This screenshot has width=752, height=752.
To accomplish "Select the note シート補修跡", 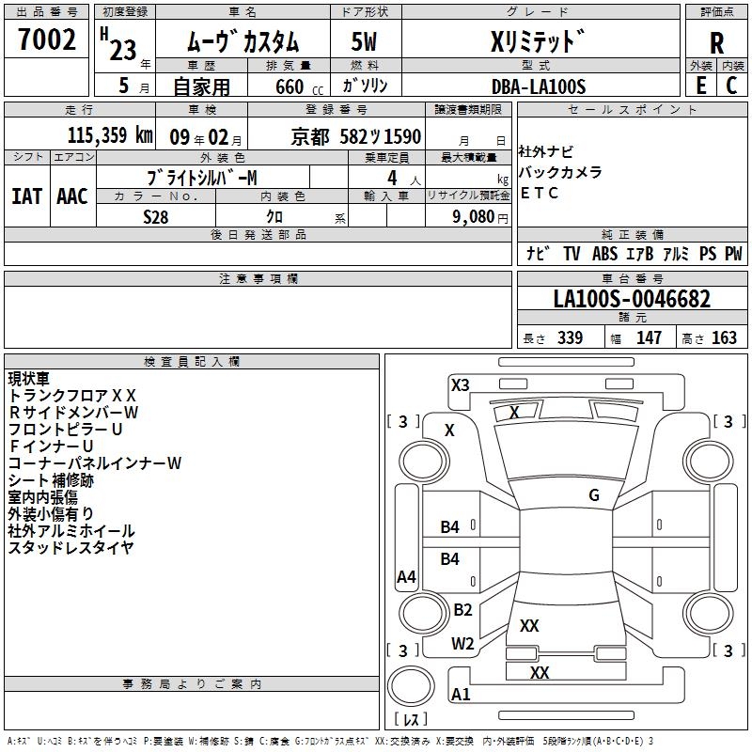I will pos(51,480).
